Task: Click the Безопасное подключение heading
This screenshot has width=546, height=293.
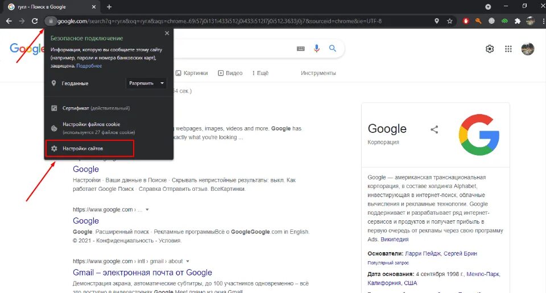Action: pos(86,38)
